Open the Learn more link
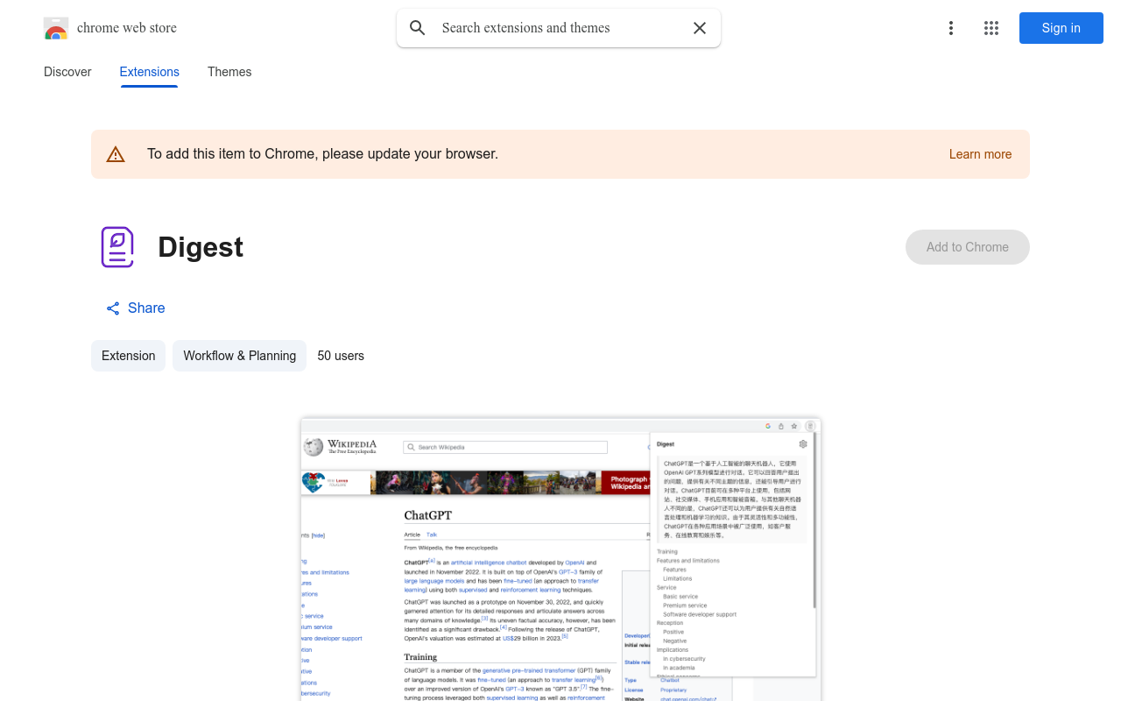Screen dimensions: 1121x701 [980, 154]
